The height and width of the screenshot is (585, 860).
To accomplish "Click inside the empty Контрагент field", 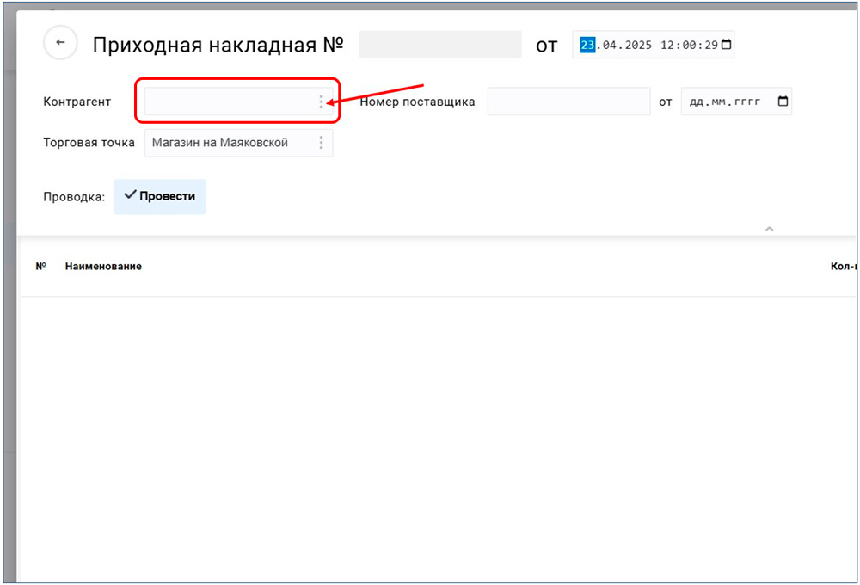I will pyautogui.click(x=228, y=102).
